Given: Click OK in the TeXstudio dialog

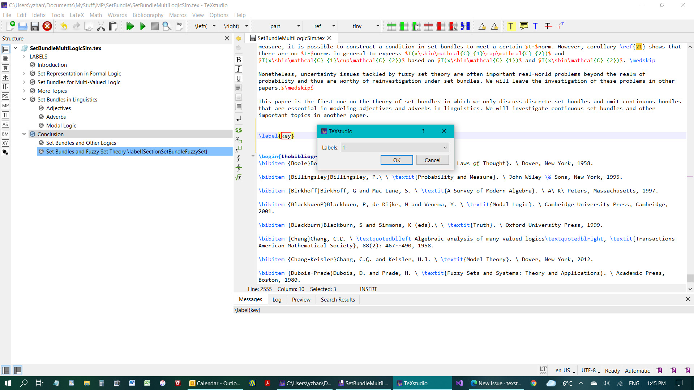Looking at the screenshot, I should coord(397,160).
